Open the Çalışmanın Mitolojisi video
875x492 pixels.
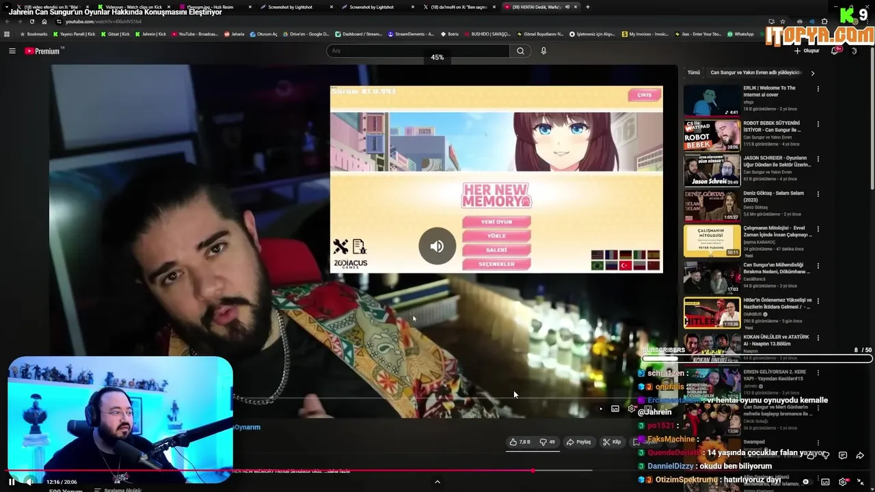712,241
